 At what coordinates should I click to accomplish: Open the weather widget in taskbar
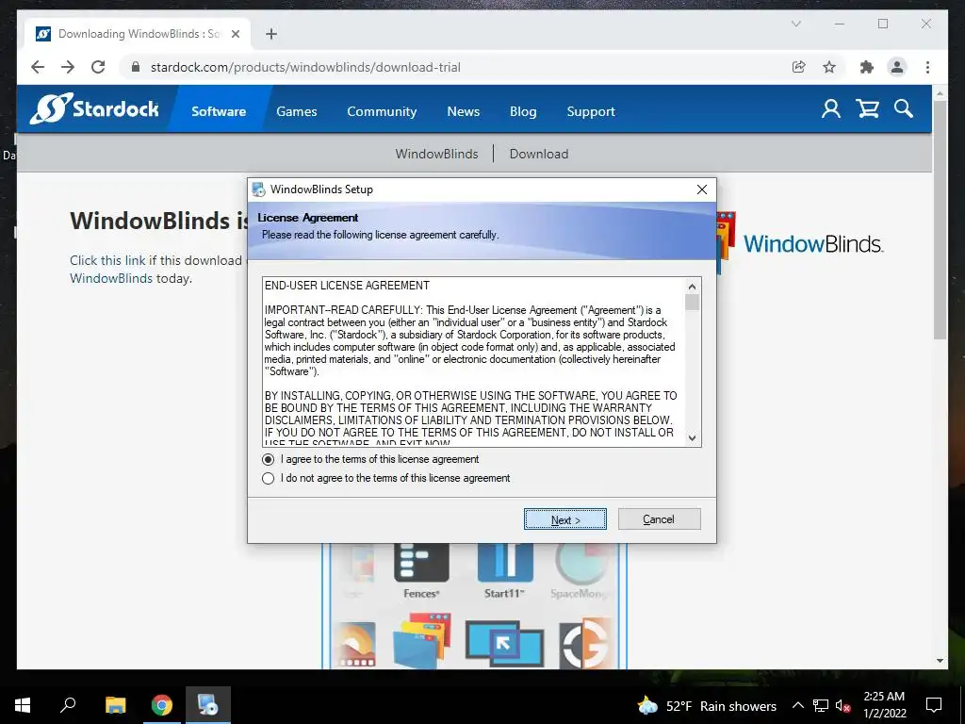pyautogui.click(x=707, y=705)
